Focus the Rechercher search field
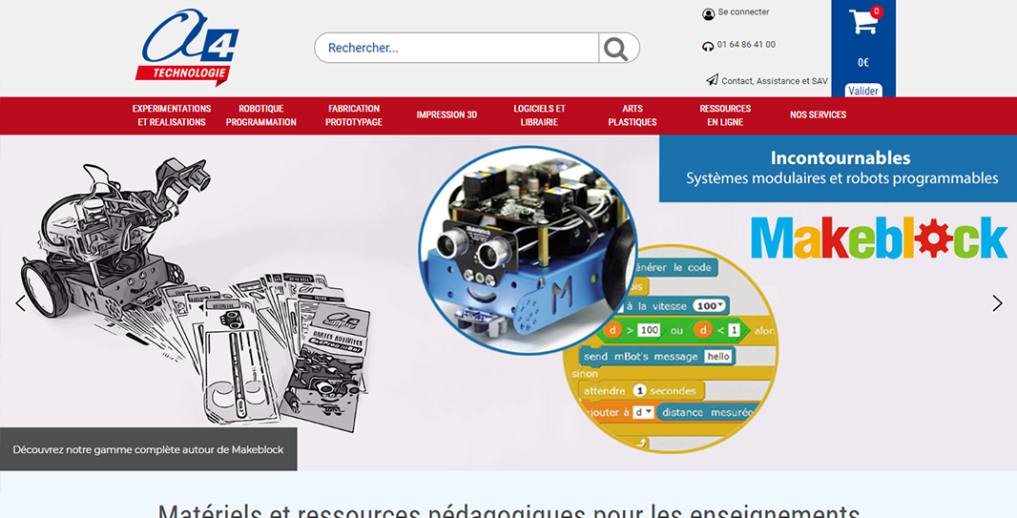Screen dimensions: 1017x518 tap(457, 48)
